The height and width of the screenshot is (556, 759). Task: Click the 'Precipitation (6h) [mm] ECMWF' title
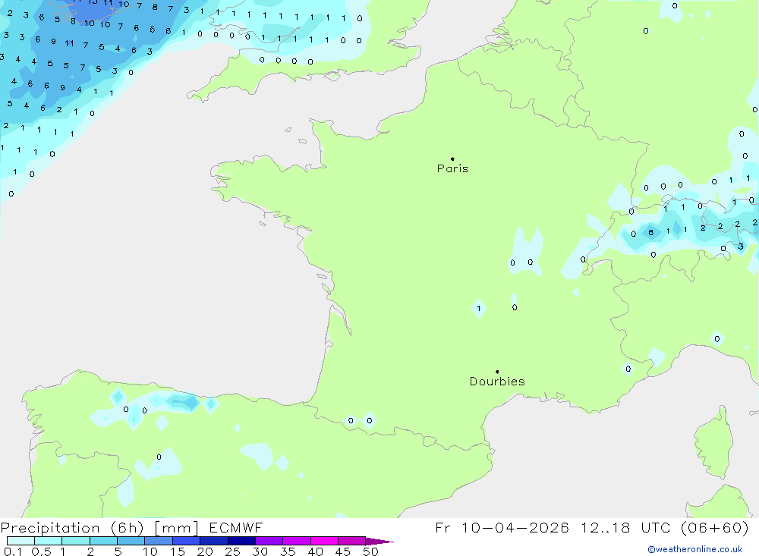click(131, 528)
